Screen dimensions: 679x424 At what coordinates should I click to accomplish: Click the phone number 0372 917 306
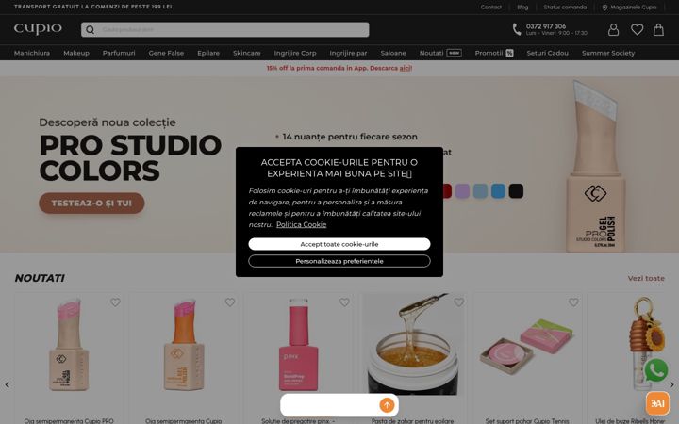pyautogui.click(x=546, y=26)
